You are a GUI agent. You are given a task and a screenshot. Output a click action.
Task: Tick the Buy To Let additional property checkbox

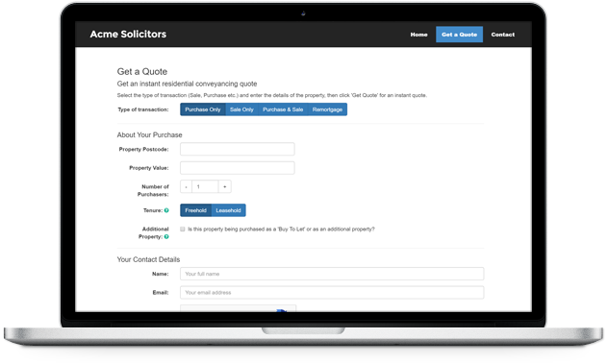[x=182, y=230]
